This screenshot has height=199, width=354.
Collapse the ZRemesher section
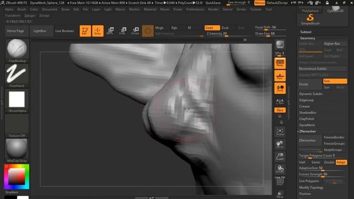[x=308, y=132]
